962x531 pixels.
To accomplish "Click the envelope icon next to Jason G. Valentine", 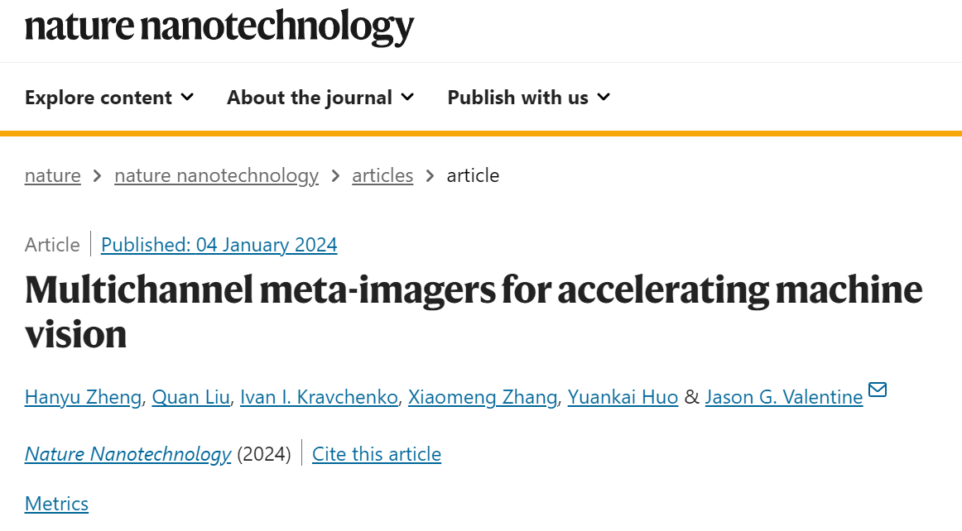I will pyautogui.click(x=878, y=390).
